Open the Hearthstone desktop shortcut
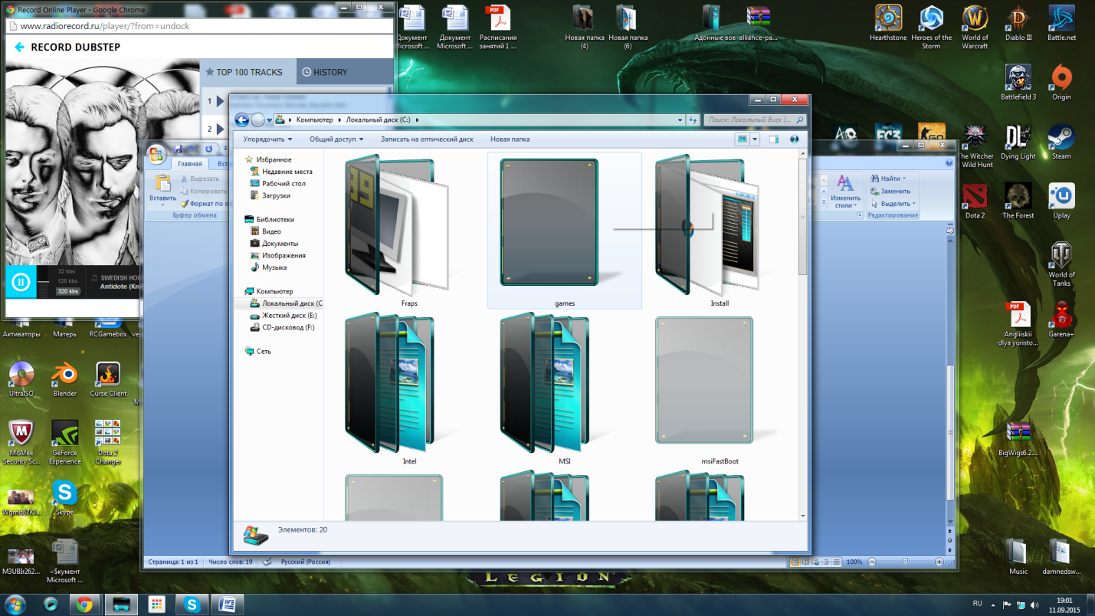 coord(888,23)
